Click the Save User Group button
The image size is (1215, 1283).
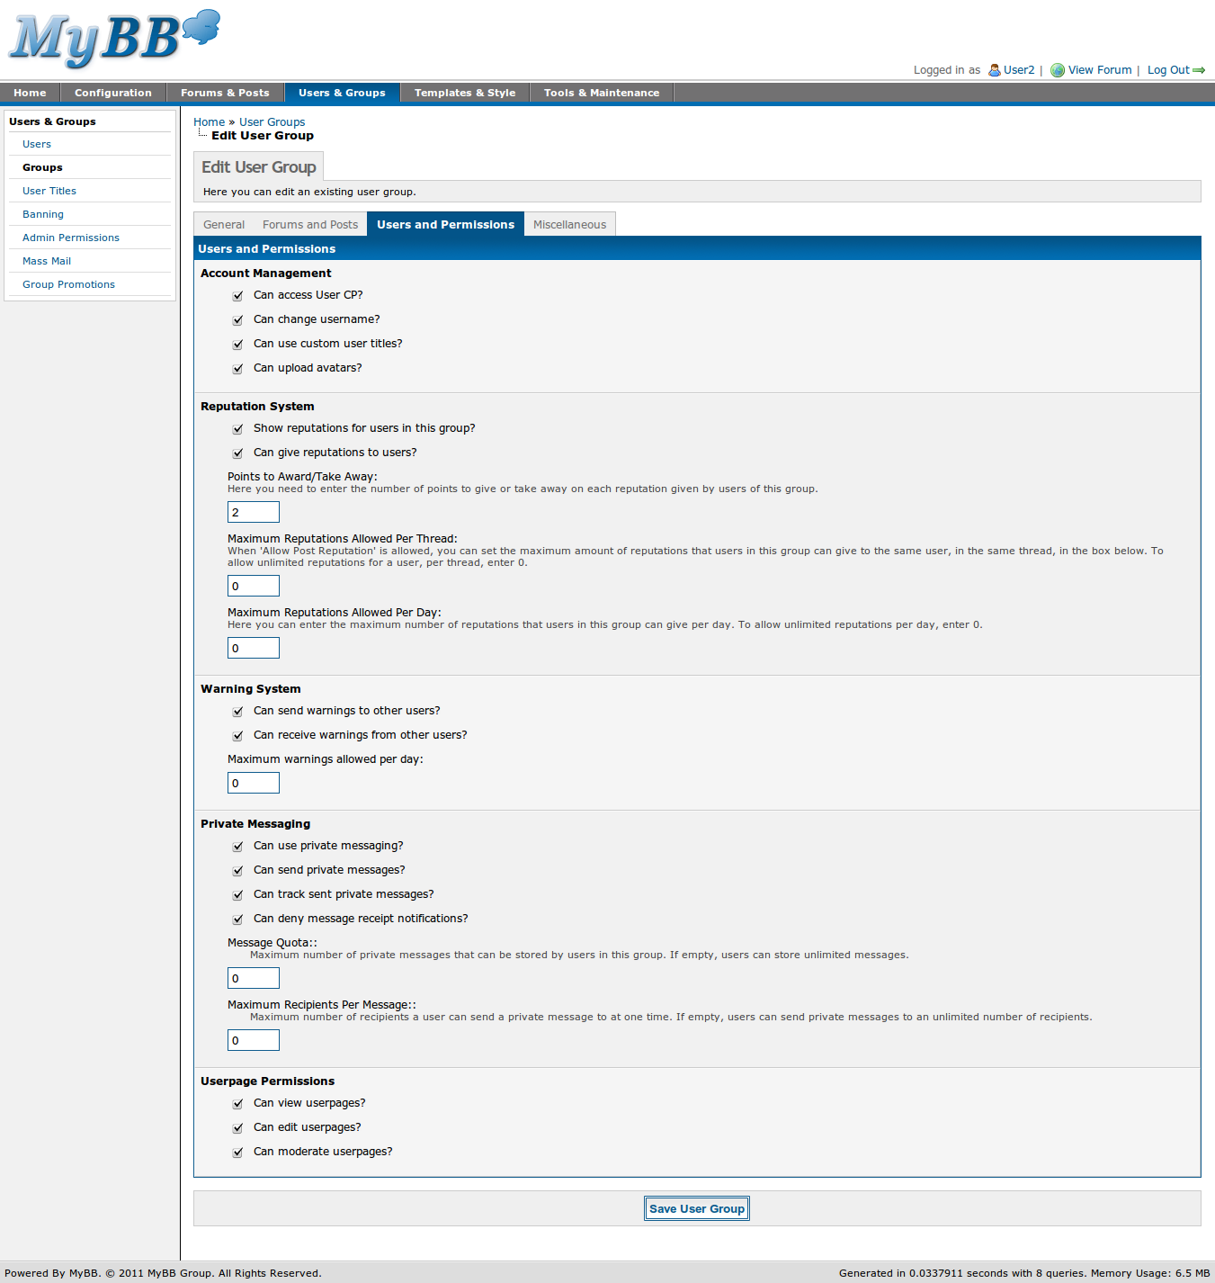click(x=697, y=1208)
